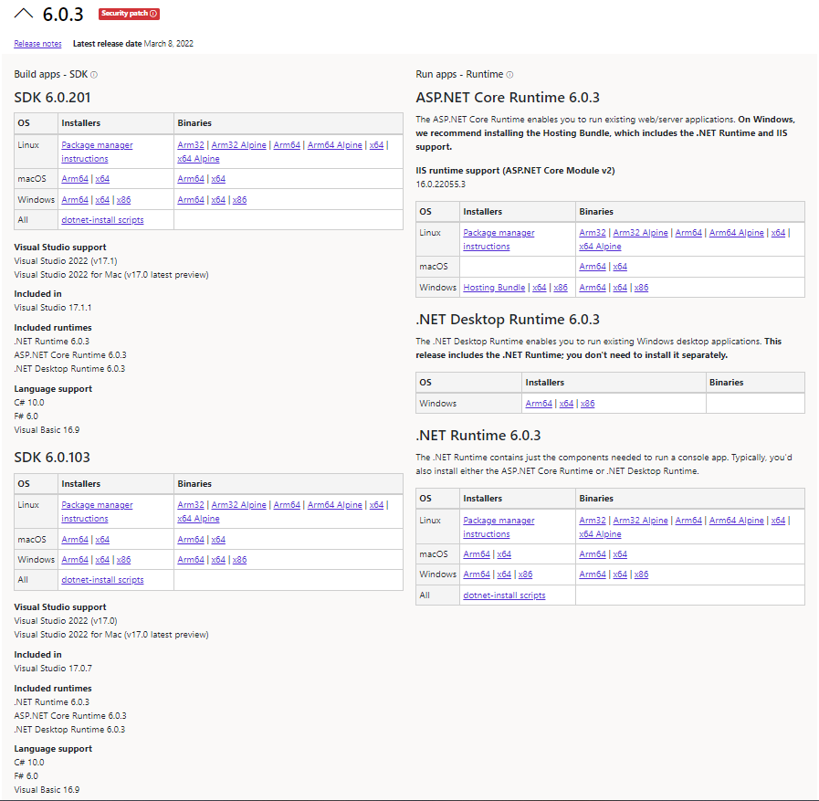Download SDK 6.0.201 Windows x64 installer

pyautogui.click(x=102, y=200)
